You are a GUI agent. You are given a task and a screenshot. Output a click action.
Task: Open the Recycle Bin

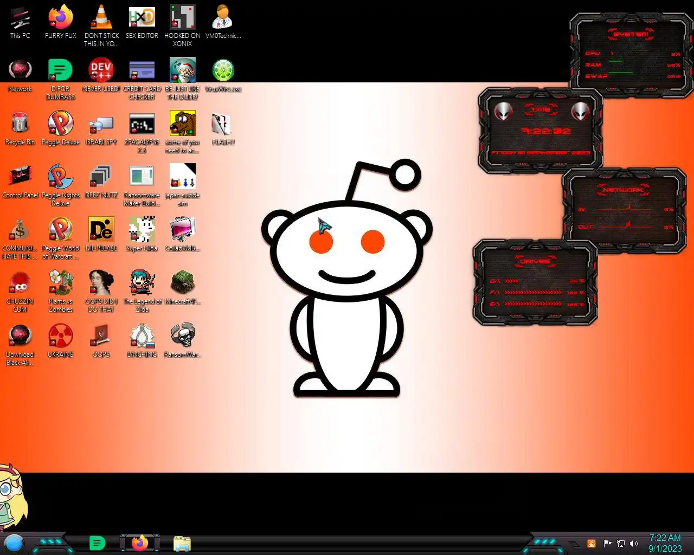(x=20, y=129)
